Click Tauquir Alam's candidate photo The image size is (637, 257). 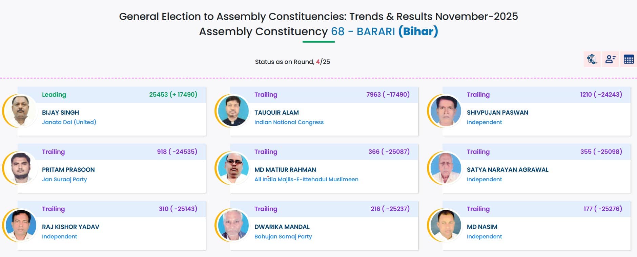tap(233, 111)
